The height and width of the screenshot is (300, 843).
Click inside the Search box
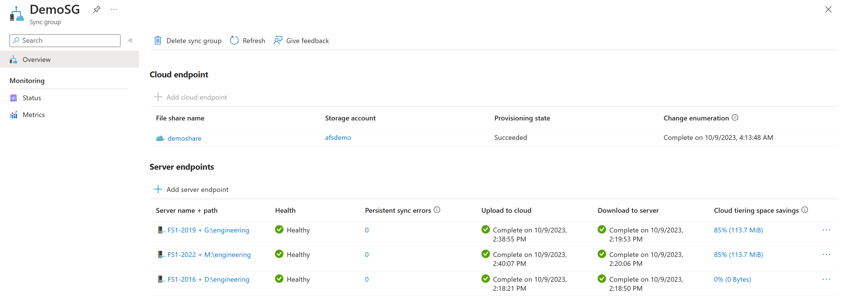[65, 40]
